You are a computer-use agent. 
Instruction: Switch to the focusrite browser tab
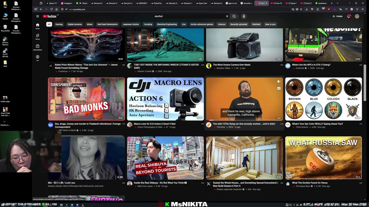point(246,3)
